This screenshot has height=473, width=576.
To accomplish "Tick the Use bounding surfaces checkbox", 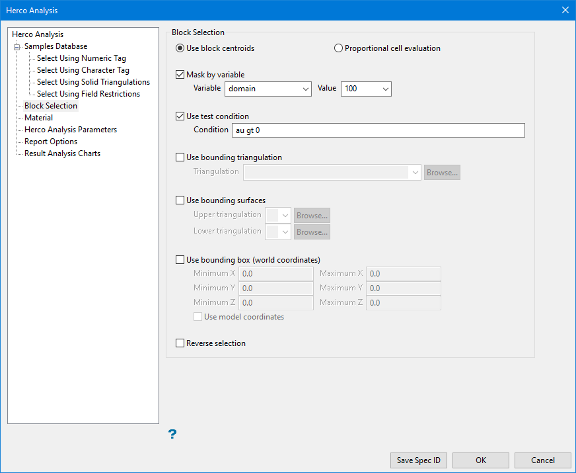I will click(180, 200).
